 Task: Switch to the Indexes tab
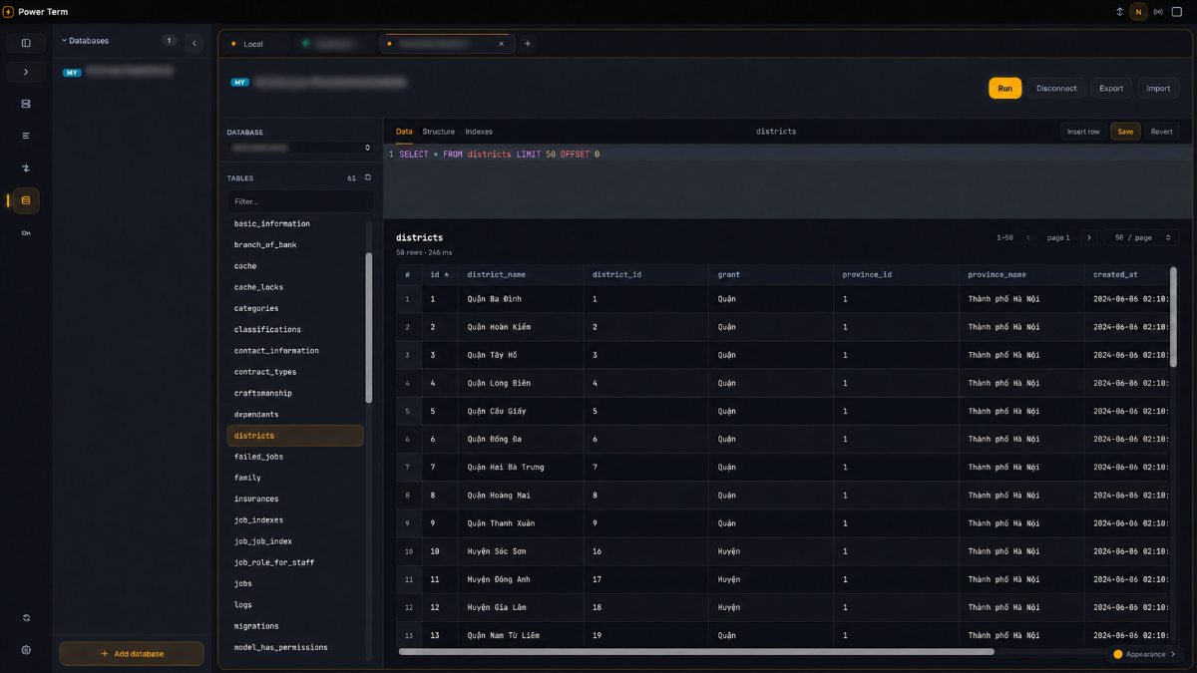click(x=479, y=132)
